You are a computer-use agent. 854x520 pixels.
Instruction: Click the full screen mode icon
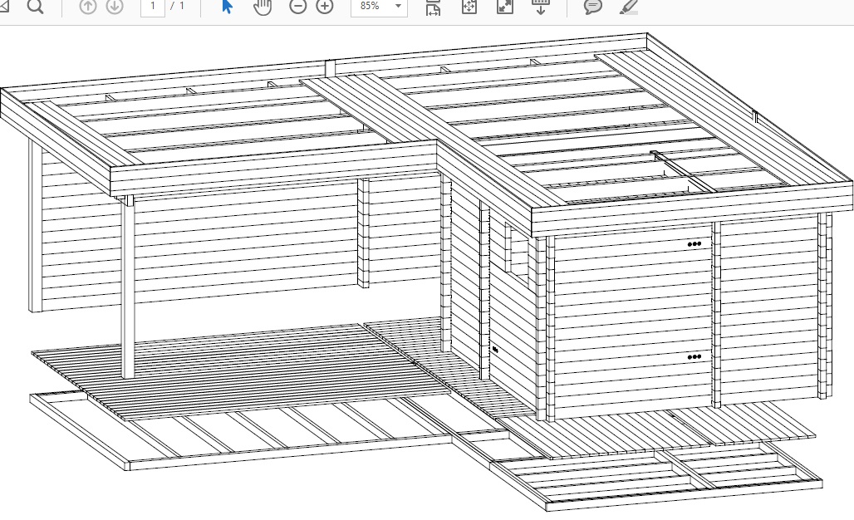coord(505,7)
